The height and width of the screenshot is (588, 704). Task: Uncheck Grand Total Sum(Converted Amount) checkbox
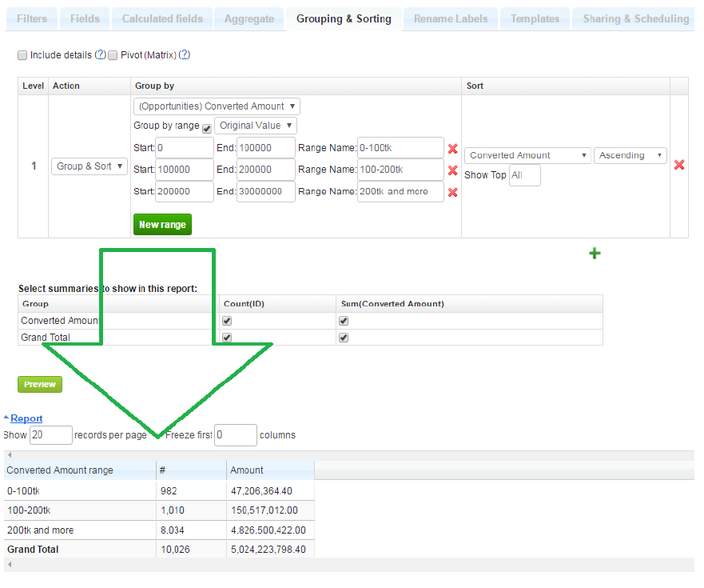pos(344,338)
